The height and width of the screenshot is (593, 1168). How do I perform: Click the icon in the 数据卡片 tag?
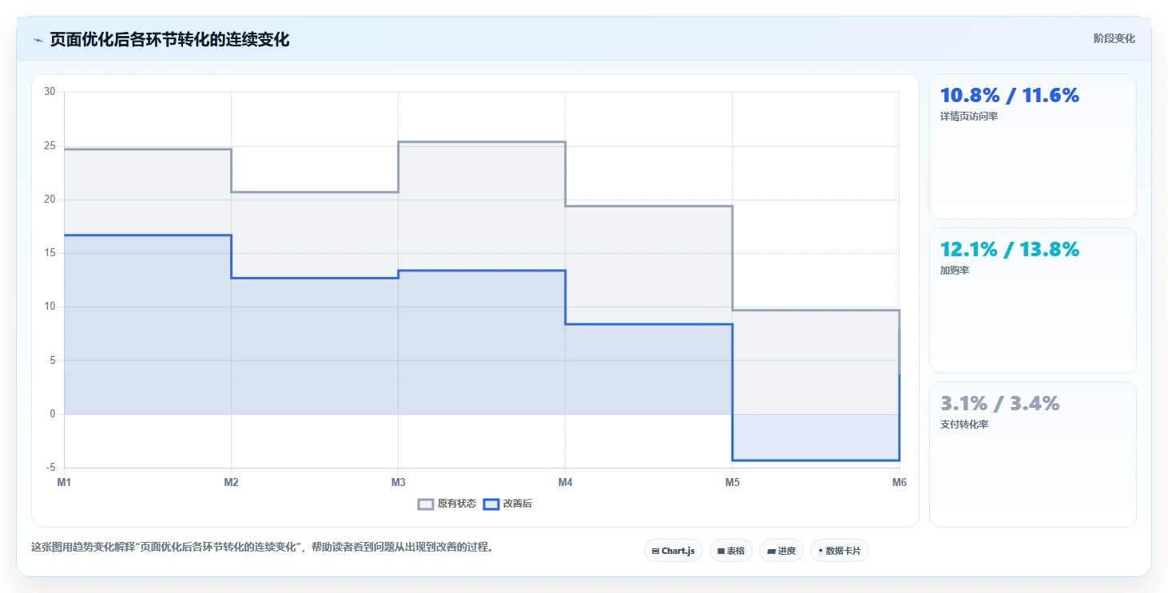point(820,551)
